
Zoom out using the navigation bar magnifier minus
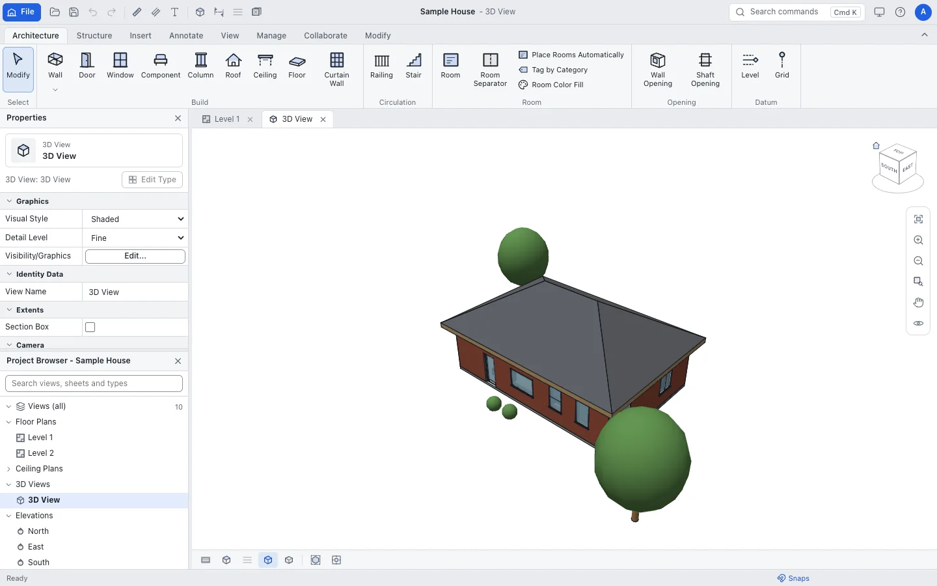(x=918, y=261)
